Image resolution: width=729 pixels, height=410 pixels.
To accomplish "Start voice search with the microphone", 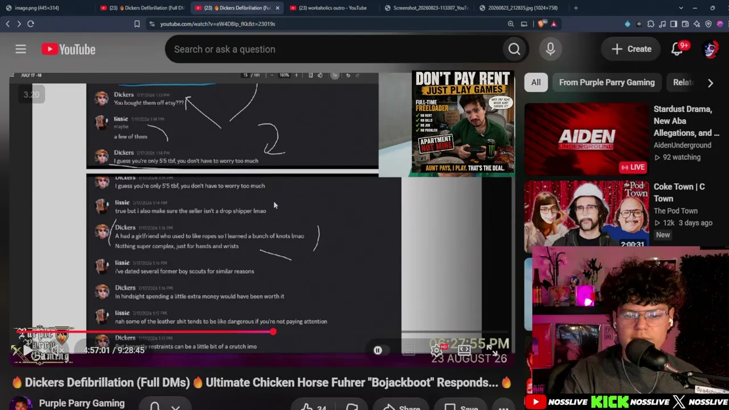I will pos(550,50).
